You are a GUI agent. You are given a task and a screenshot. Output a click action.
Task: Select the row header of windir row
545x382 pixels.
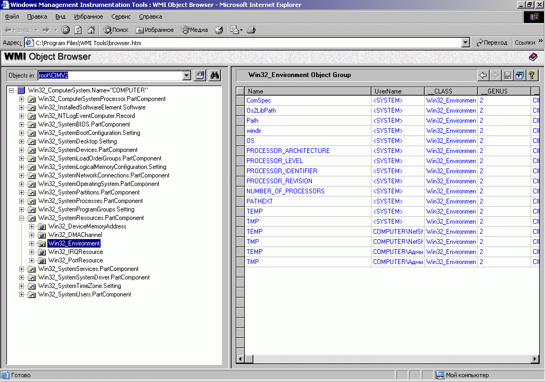(x=240, y=131)
